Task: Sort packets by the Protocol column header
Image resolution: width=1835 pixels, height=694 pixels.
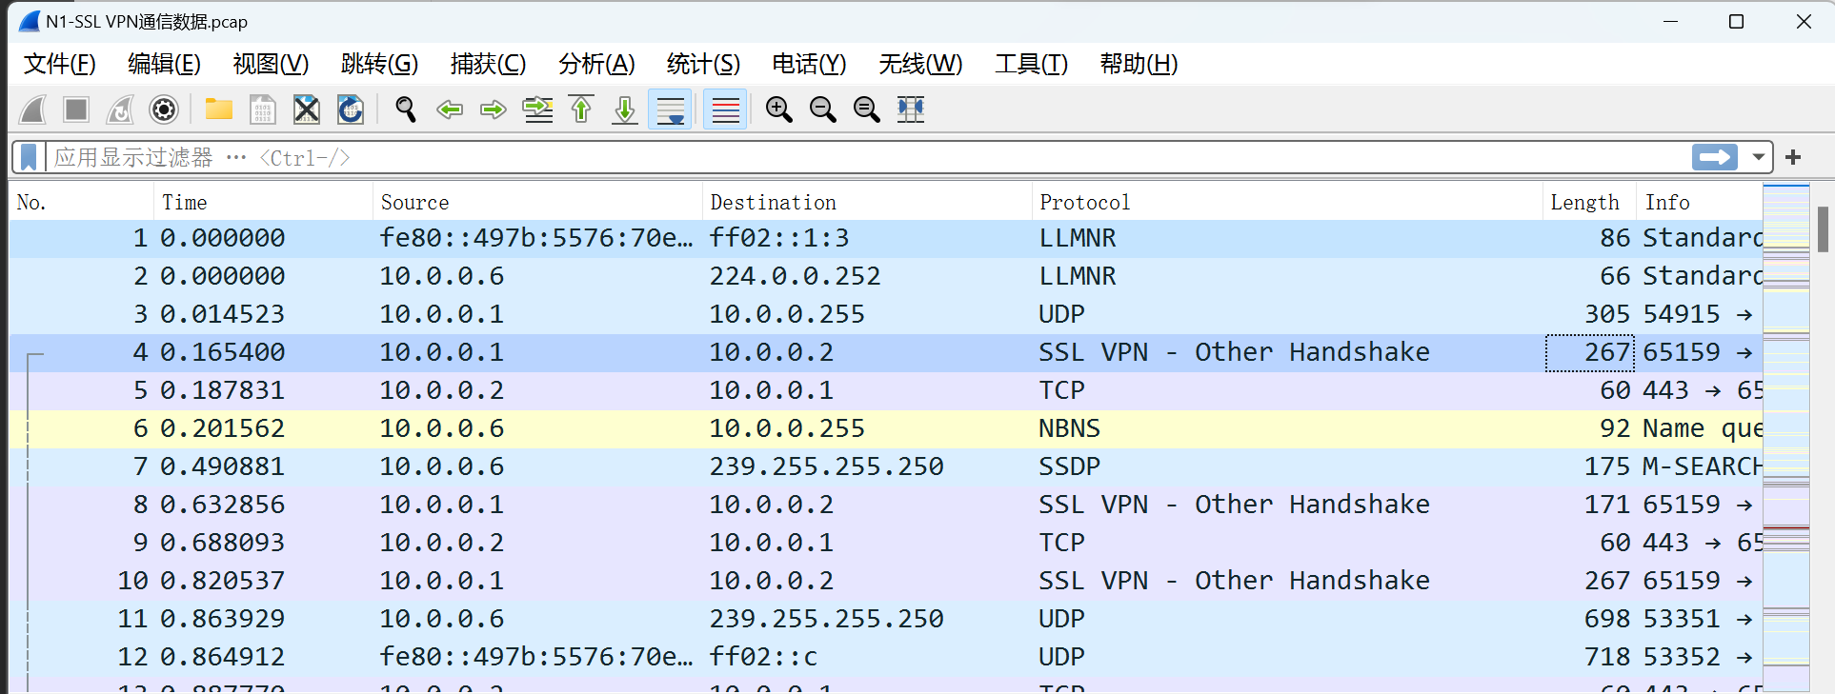Action: click(1084, 202)
